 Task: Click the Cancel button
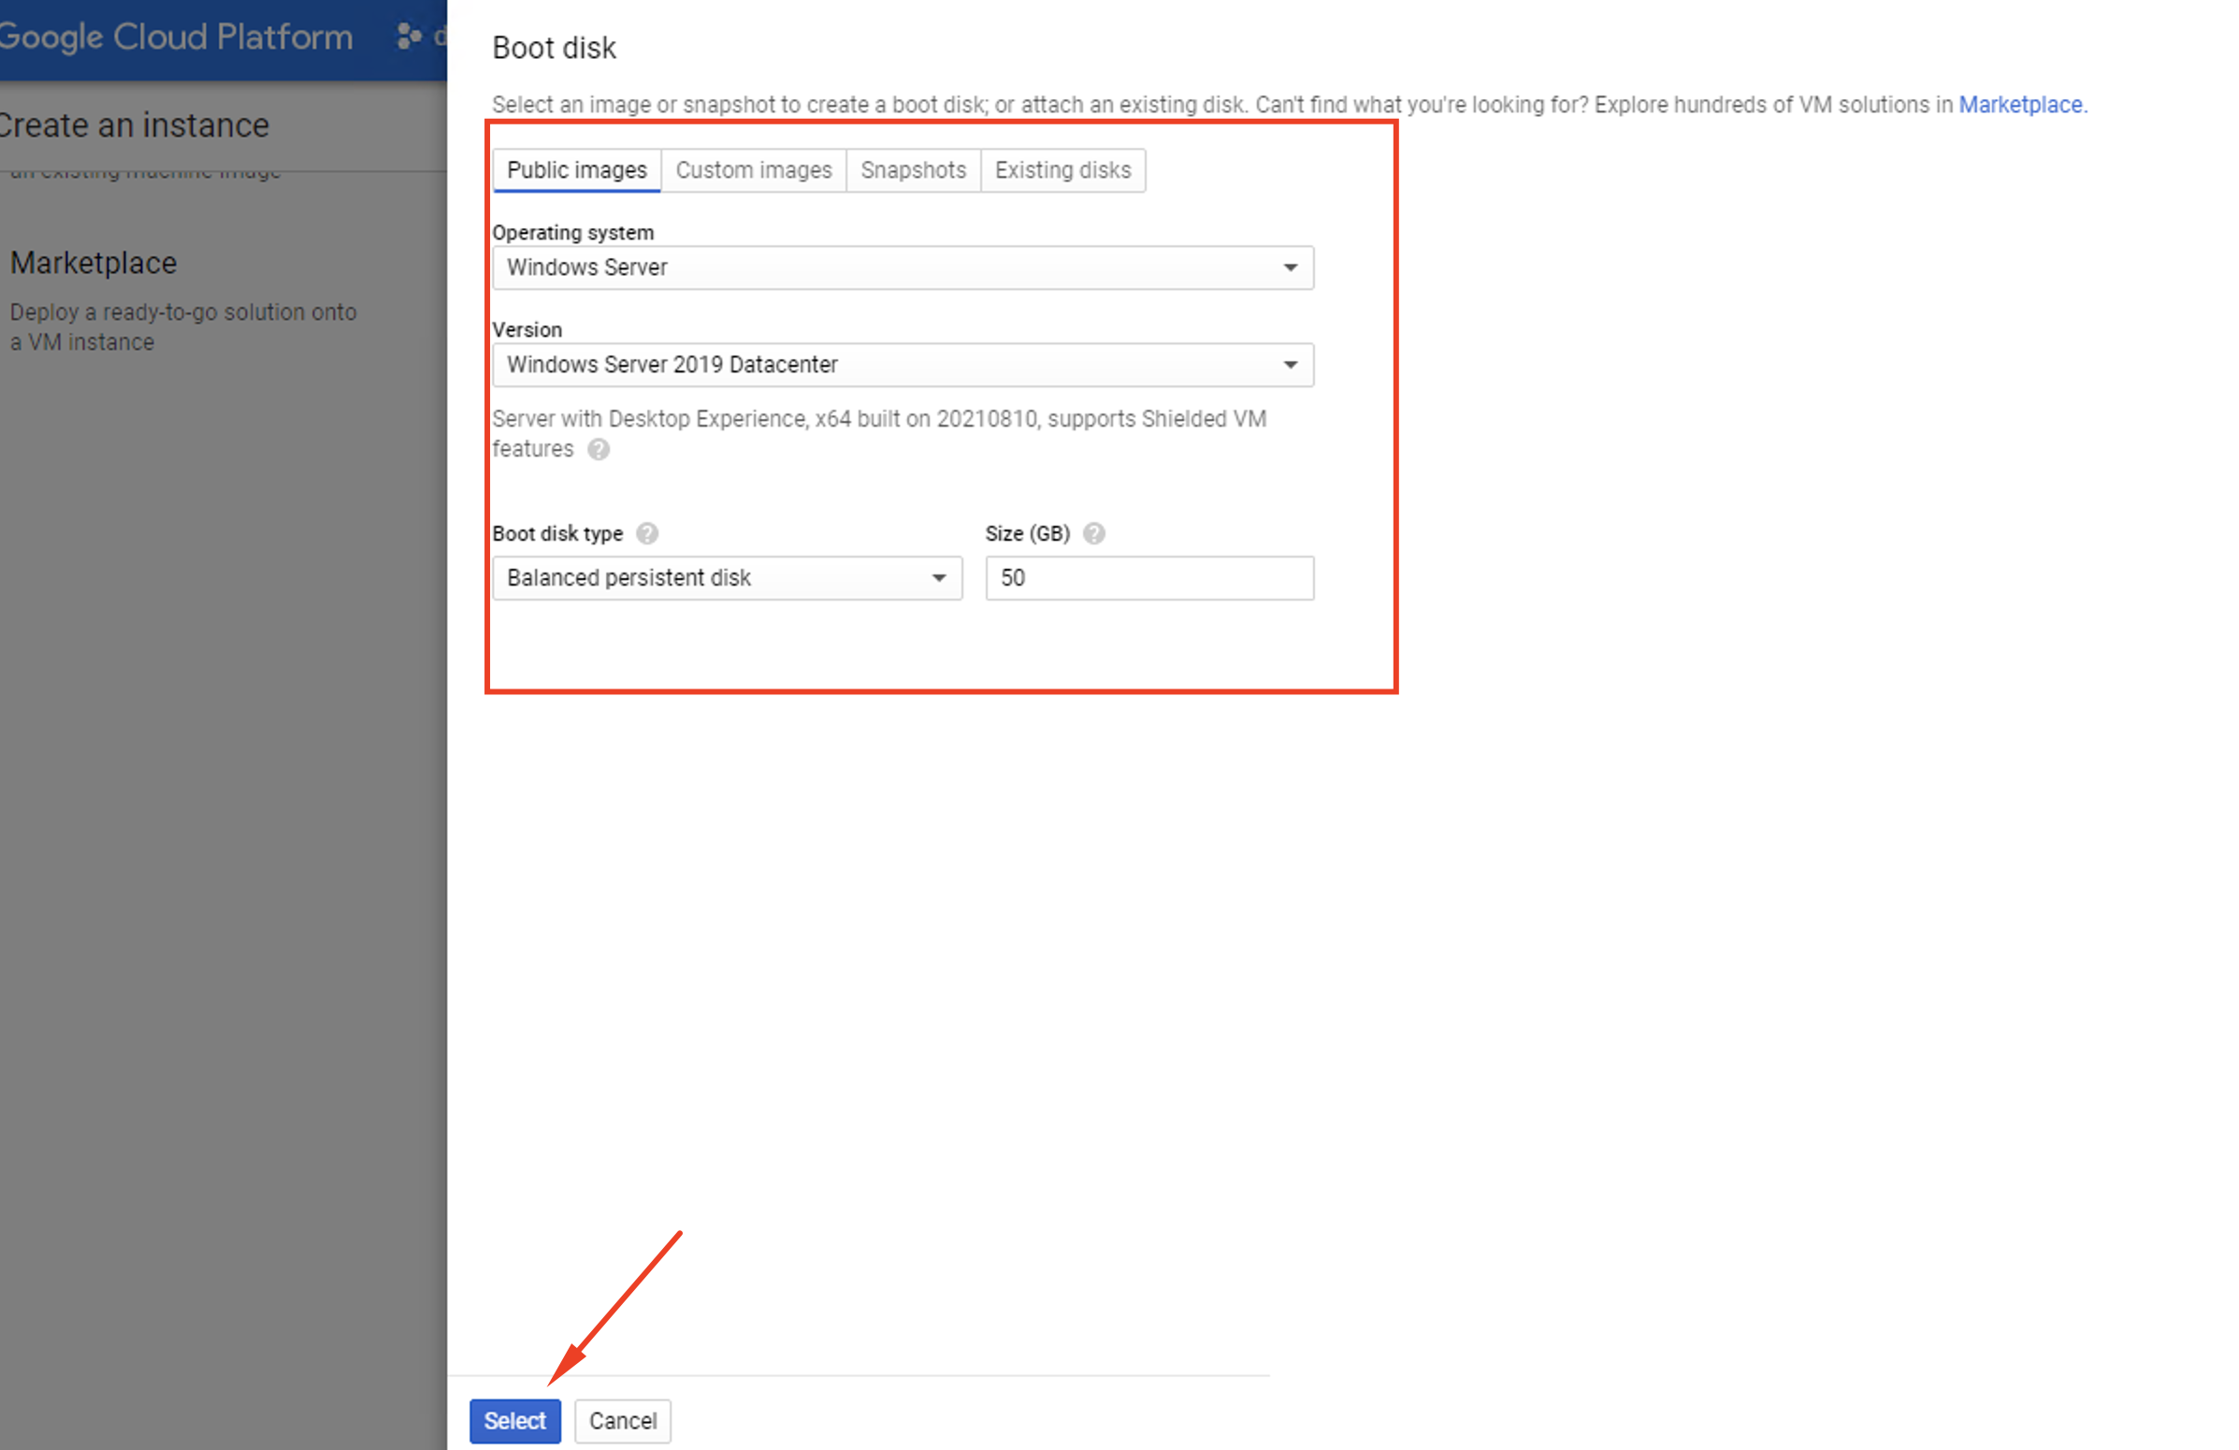(623, 1421)
